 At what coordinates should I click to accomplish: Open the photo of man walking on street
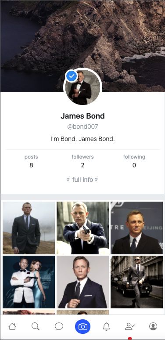[136, 282]
